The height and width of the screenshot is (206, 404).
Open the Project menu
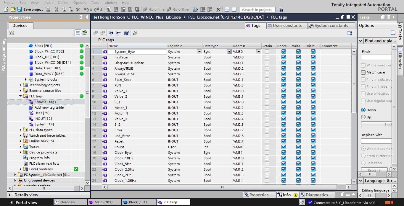coord(9,3)
